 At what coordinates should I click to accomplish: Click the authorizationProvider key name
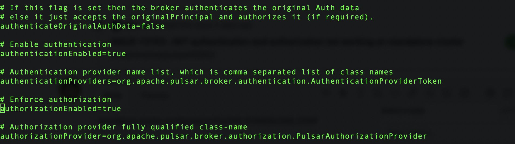tap(51, 136)
